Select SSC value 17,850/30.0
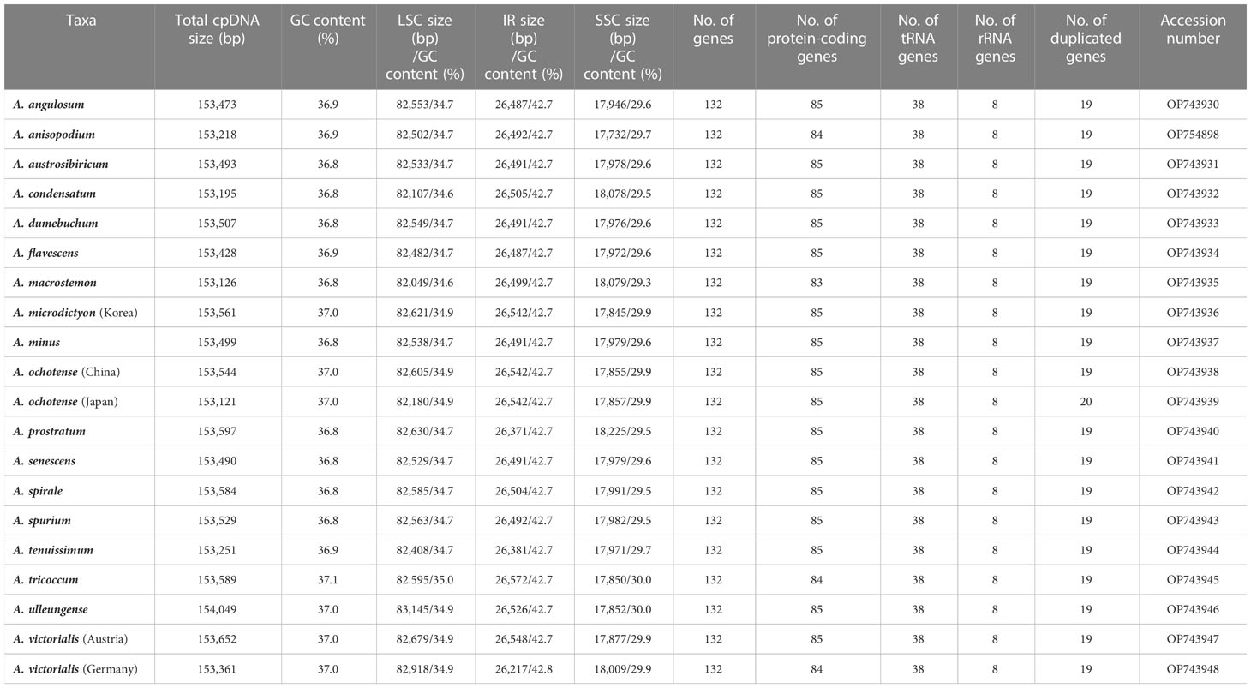 click(623, 579)
